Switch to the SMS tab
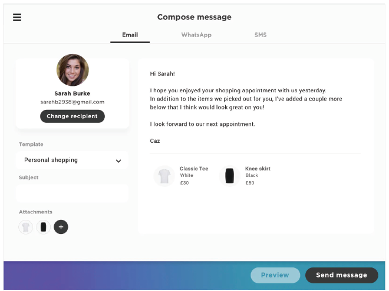The height and width of the screenshot is (291, 389). pos(261,35)
